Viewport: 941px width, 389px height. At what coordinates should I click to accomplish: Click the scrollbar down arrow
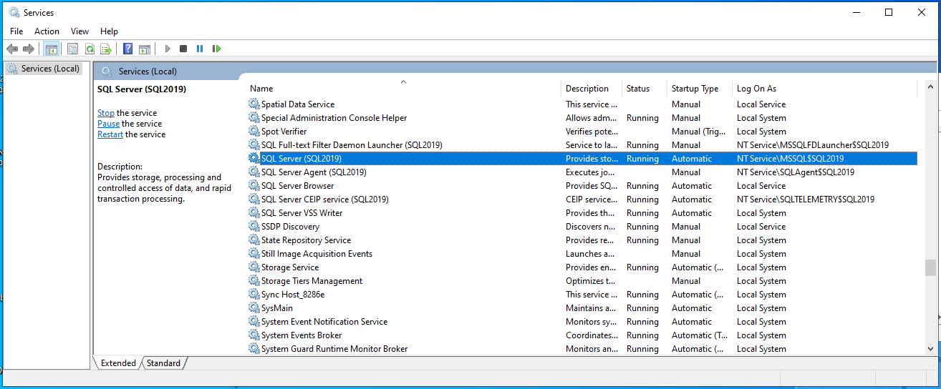click(x=930, y=349)
